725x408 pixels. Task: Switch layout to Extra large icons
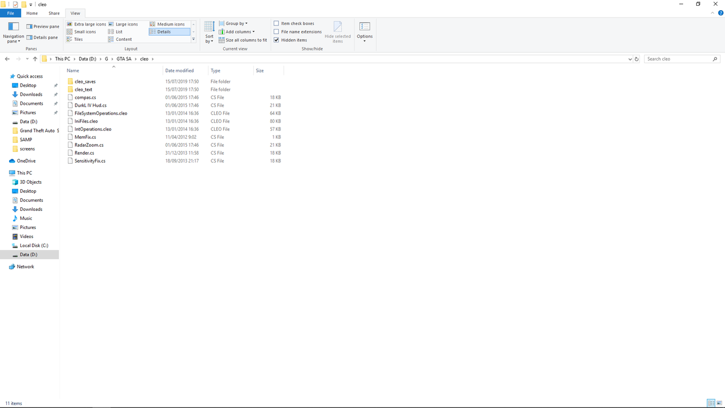[86, 24]
